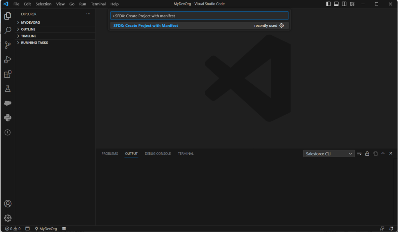This screenshot has width=398, height=232.
Task: Open the Extensions view in activity bar
Action: [x=7, y=74]
